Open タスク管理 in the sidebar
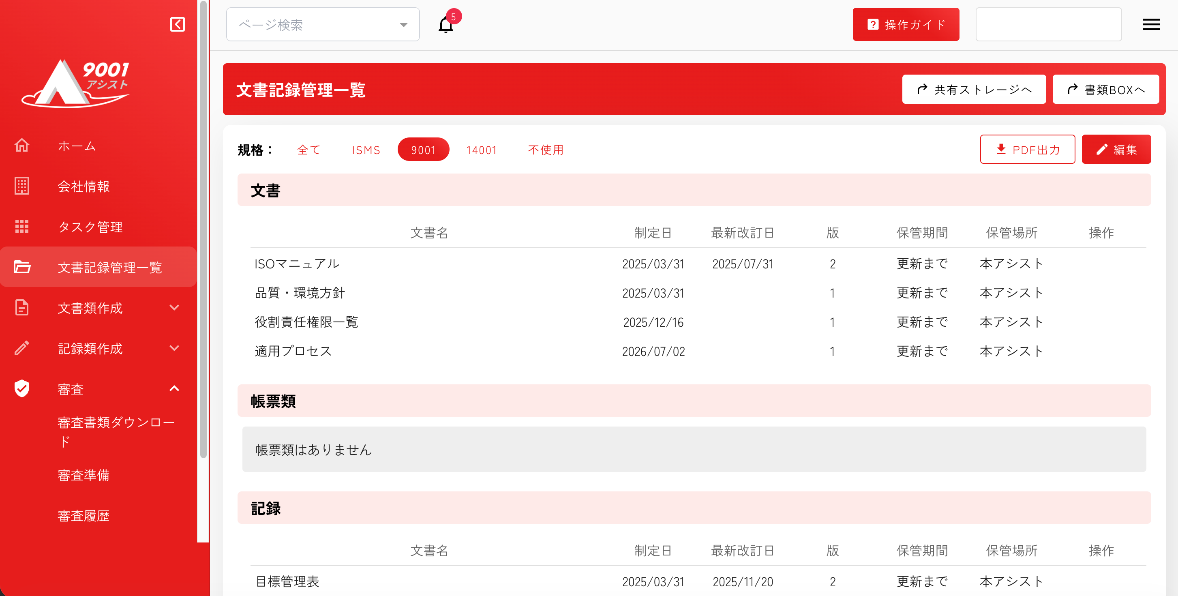The width and height of the screenshot is (1178, 596). (99, 226)
